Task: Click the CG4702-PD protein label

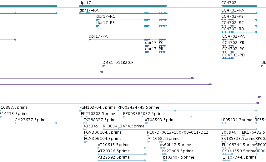Action: (x=233, y=55)
